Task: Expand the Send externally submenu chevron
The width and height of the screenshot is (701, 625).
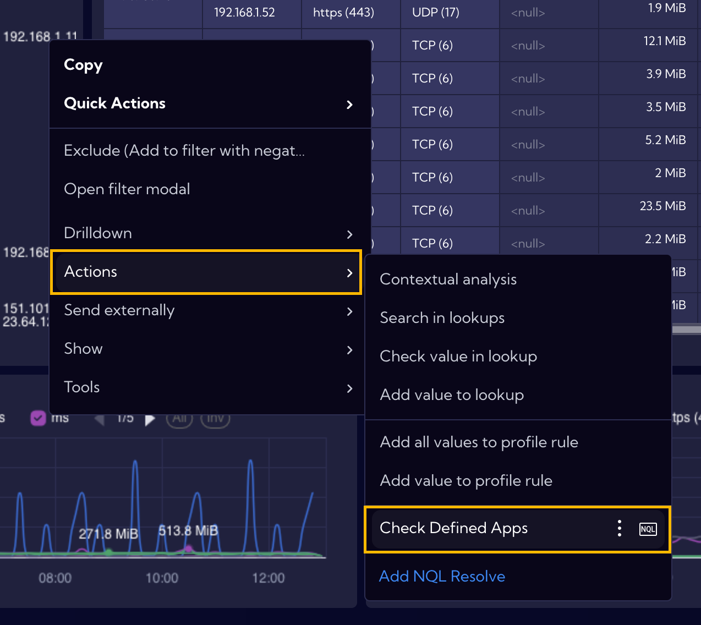Action: click(x=349, y=311)
